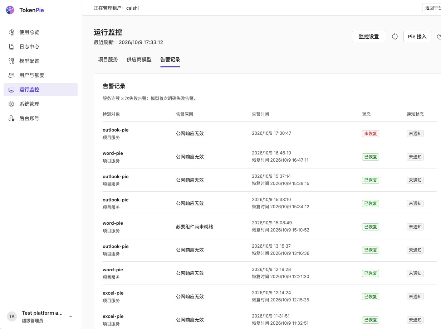Screen dimensions: 441x329
Task: Select 运行监控 sidebar icon
Action: click(11, 90)
